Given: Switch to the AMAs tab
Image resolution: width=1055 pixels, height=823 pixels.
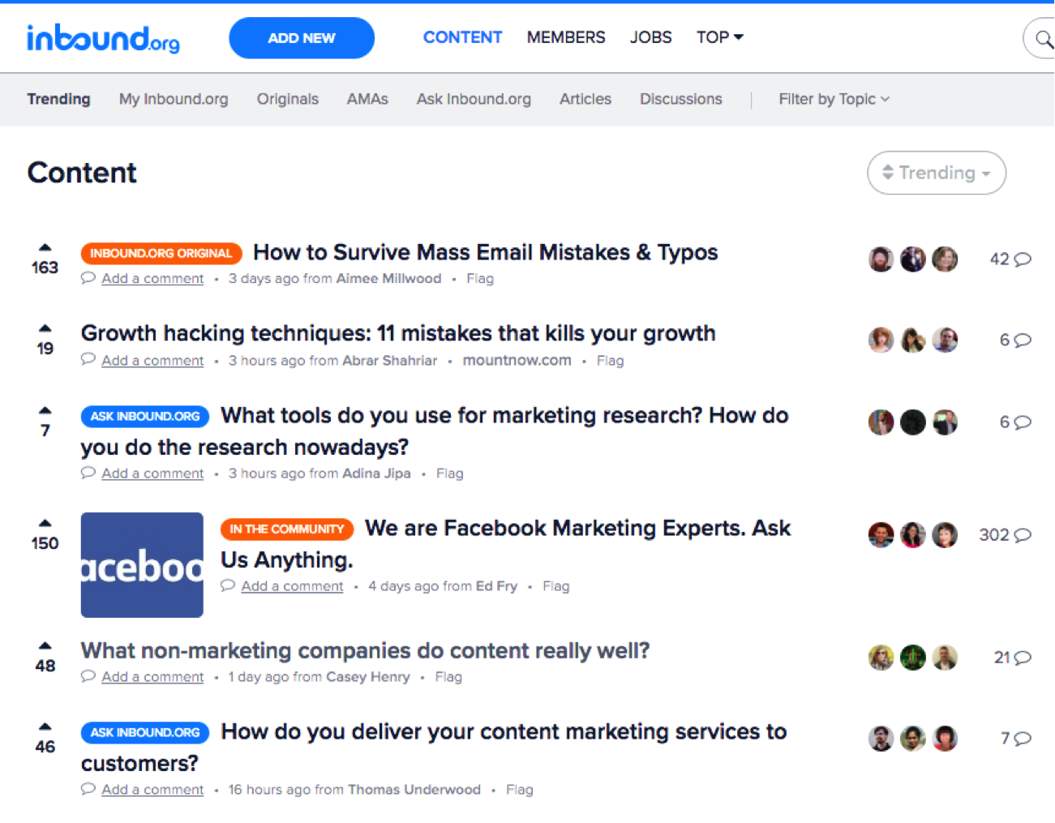Looking at the screenshot, I should coord(367,99).
